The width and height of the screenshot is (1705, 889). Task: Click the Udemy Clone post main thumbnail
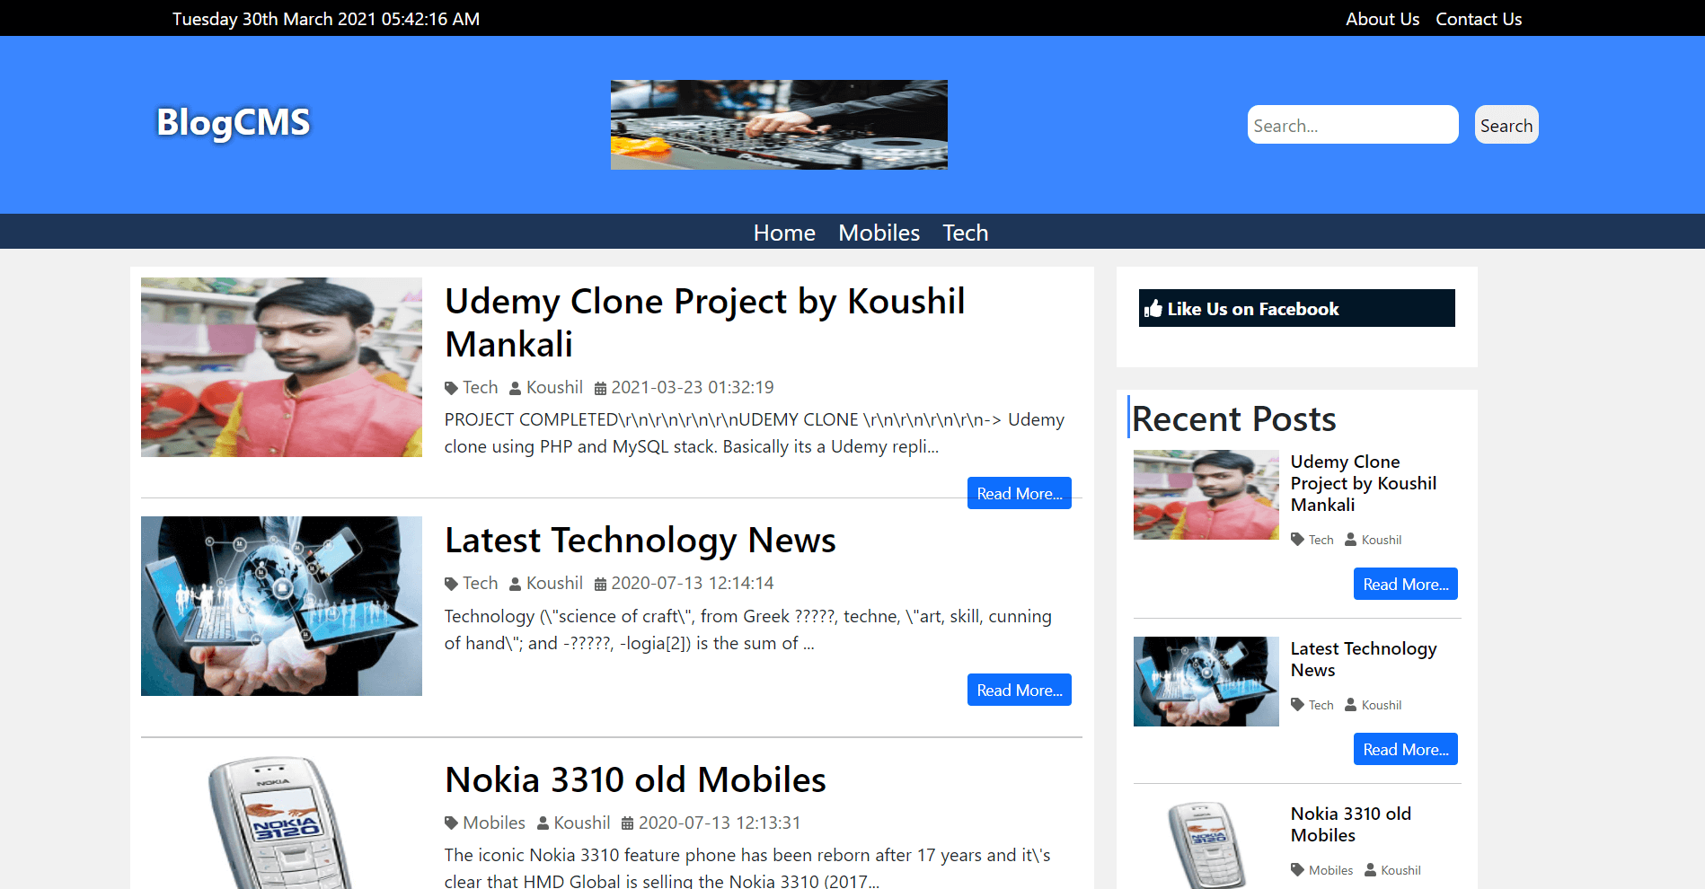pyautogui.click(x=281, y=367)
